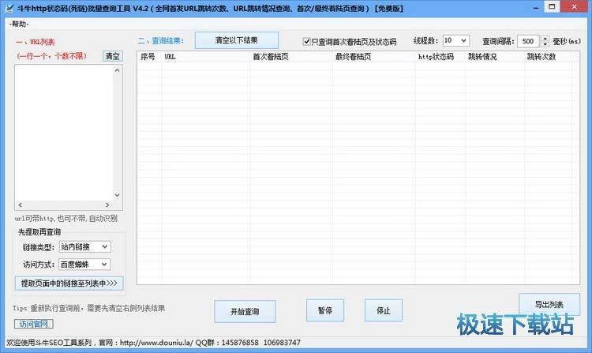Image resolution: width=592 pixels, height=353 pixels.
Task: Click the 序号 column header
Action: point(148,57)
